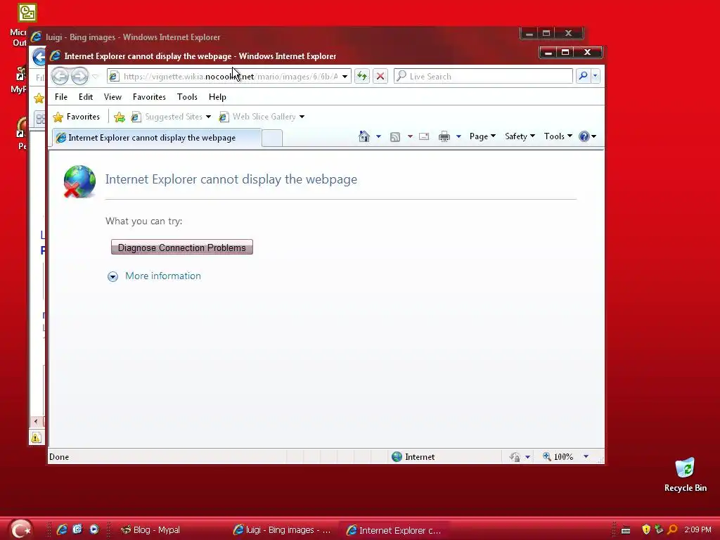Expand the address bar history dropdown
Screen dimensions: 720x540
coord(345,76)
